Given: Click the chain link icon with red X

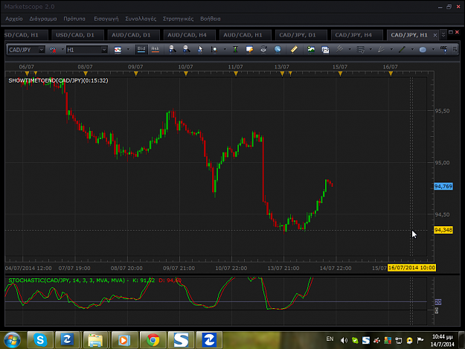Looking at the screenshot, I should point(53,50).
